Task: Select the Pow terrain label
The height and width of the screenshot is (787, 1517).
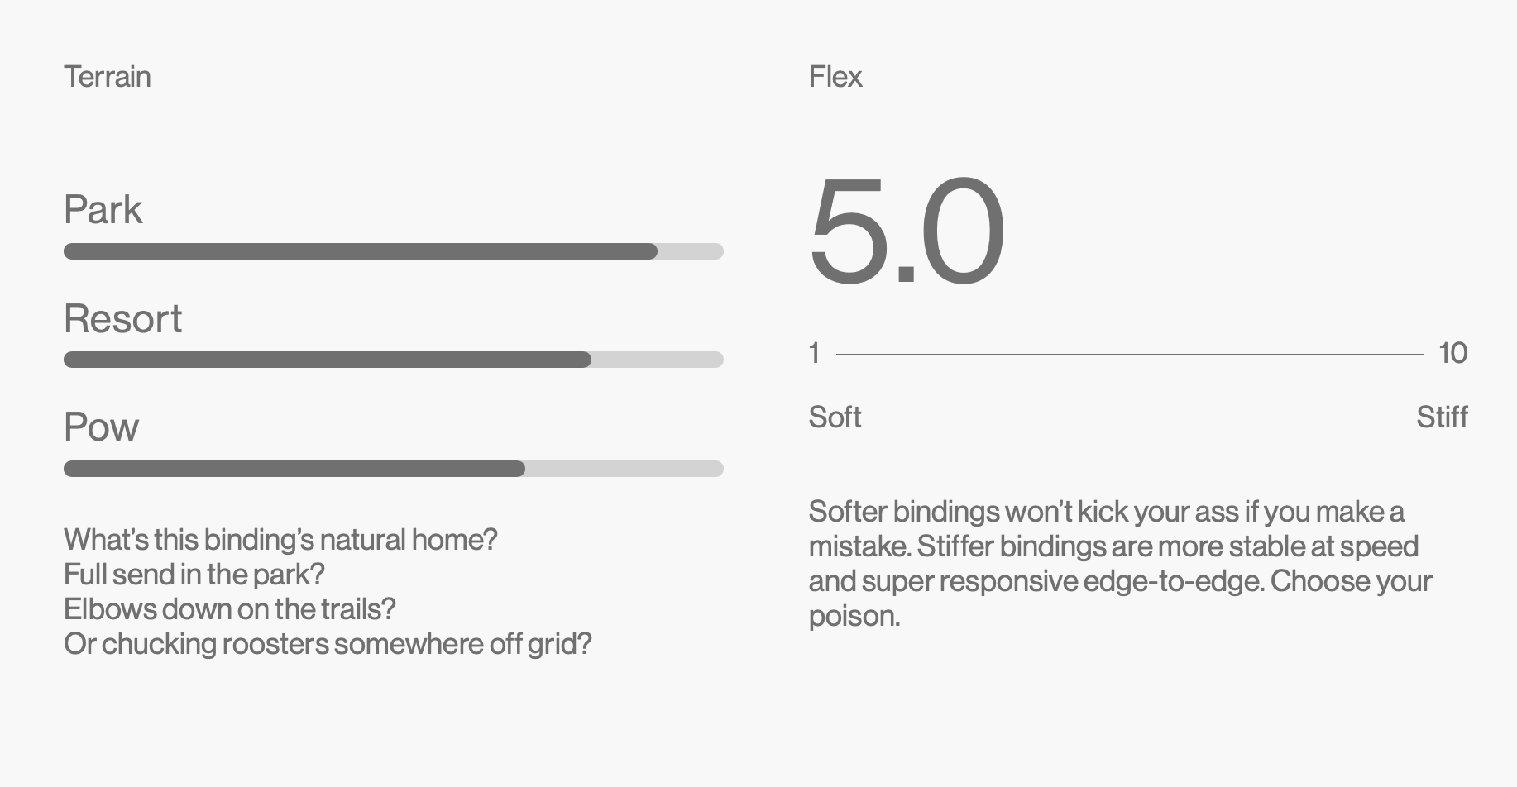Action: pyautogui.click(x=101, y=427)
